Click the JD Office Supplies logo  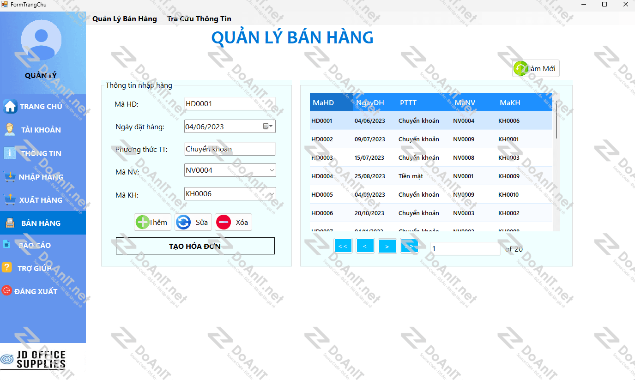point(34,359)
